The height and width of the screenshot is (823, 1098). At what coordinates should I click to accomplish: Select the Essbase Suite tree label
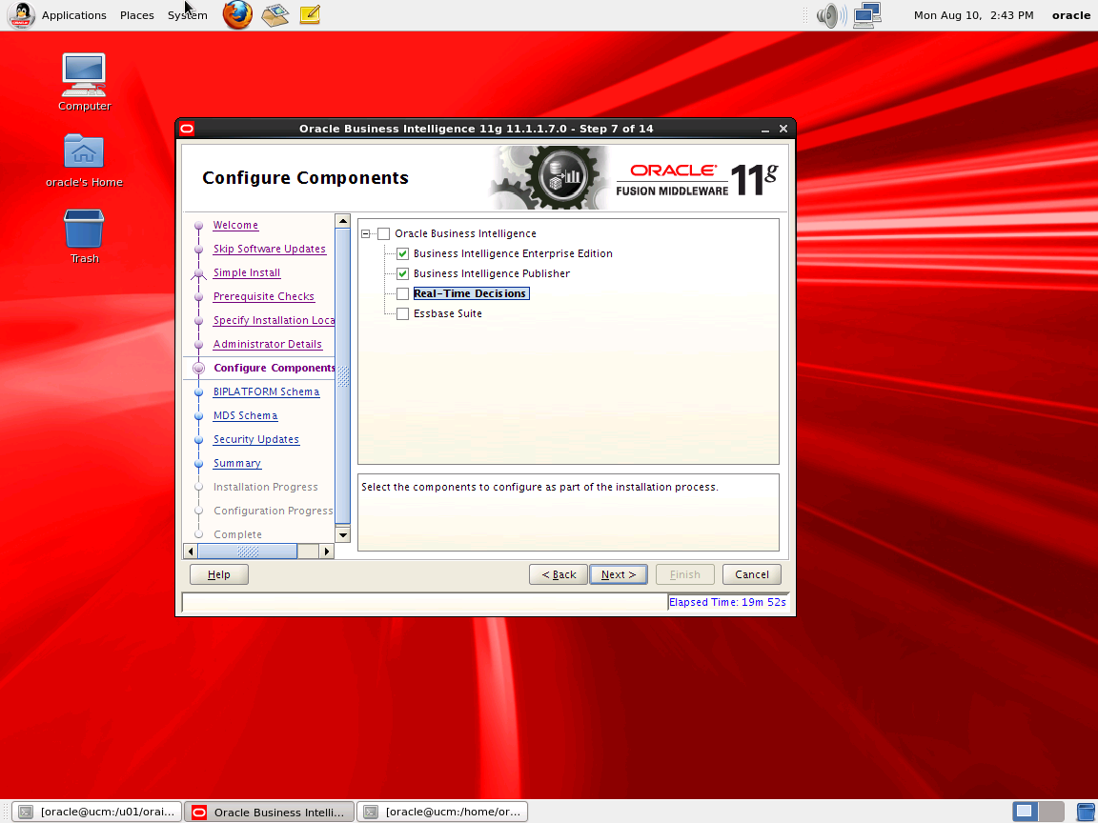tap(447, 314)
